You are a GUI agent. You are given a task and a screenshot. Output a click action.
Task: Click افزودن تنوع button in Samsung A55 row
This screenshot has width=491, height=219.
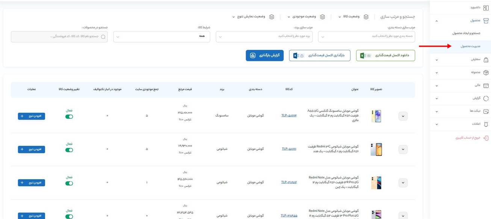coord(32,116)
